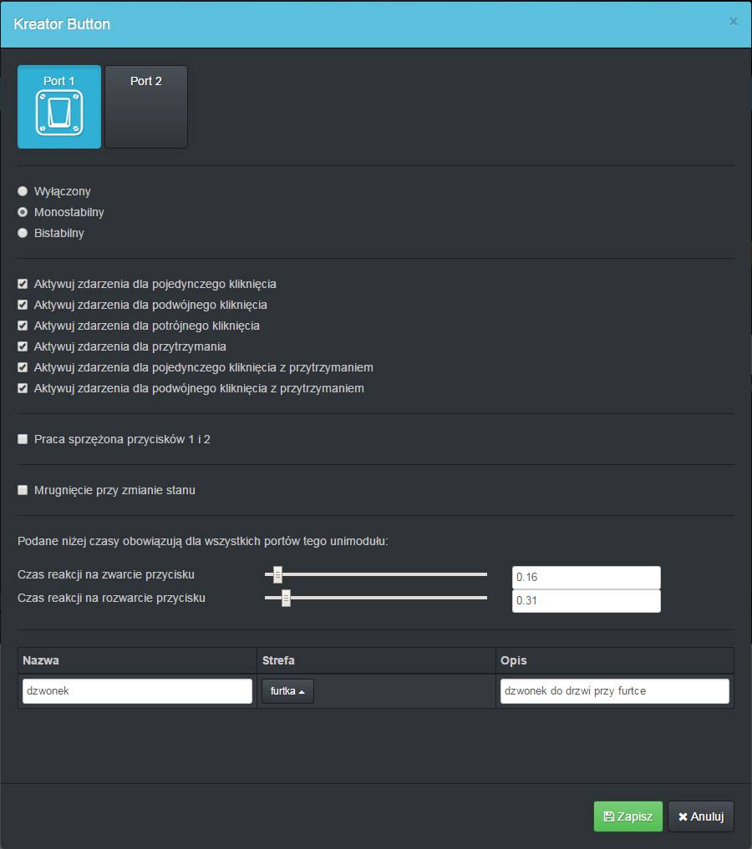Disable events for potrójnego kliknięcia
Viewport: 752px width, 849px height.
coord(23,326)
